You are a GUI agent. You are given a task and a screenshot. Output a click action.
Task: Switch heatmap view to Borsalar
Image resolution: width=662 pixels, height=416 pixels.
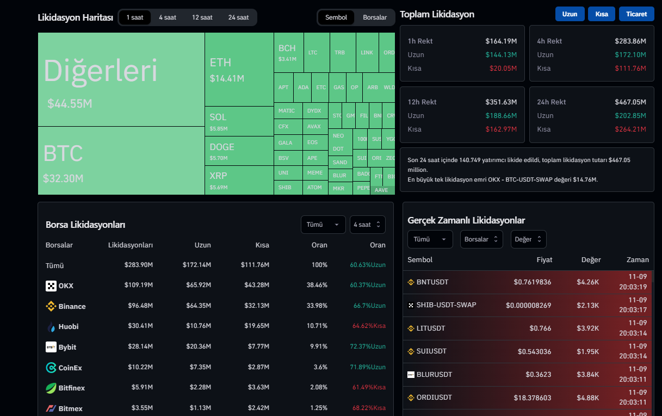point(374,17)
